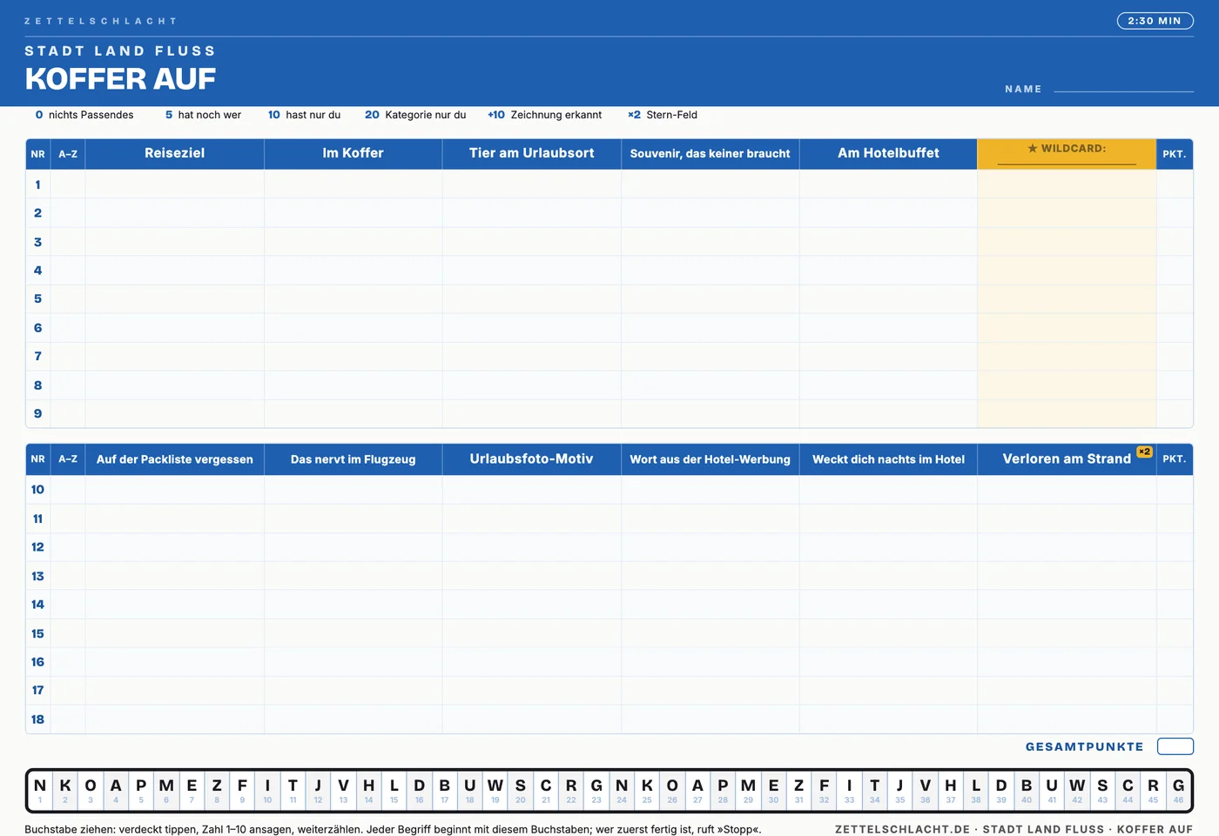Click the legend entry +10 Zeichnung erkannt
This screenshot has width=1219, height=836.
tap(544, 115)
